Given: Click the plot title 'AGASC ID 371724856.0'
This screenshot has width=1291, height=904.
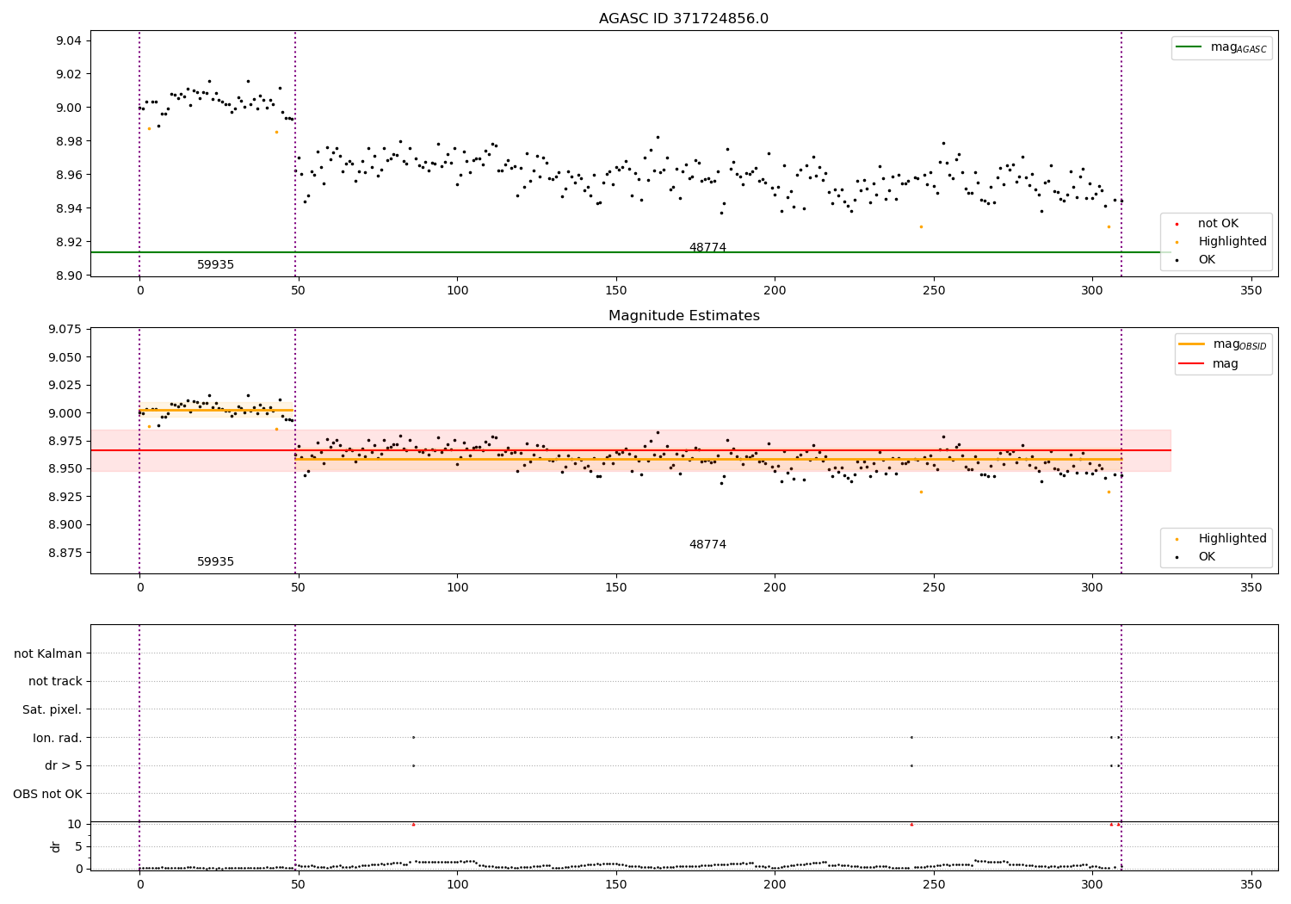Looking at the screenshot, I should (683, 19).
